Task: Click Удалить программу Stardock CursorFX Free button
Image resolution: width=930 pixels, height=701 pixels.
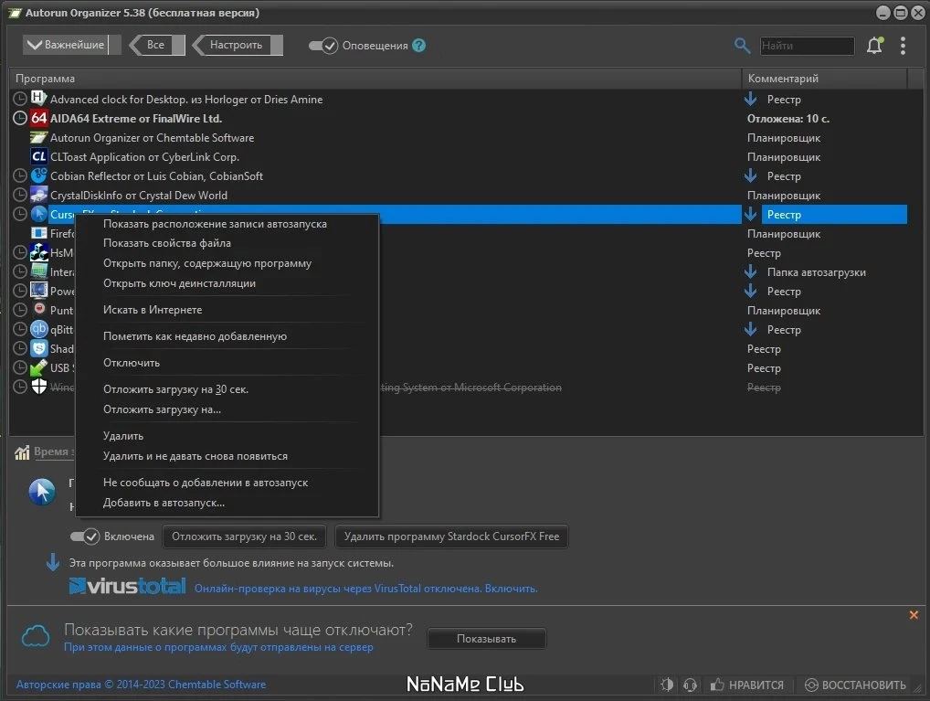Action: tap(451, 536)
